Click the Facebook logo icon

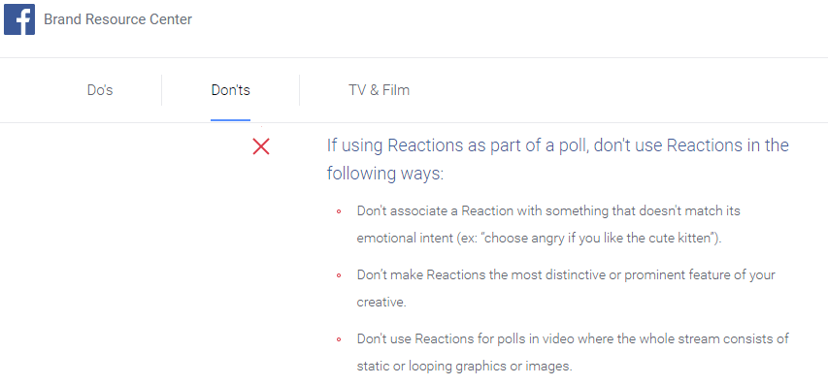(x=19, y=19)
